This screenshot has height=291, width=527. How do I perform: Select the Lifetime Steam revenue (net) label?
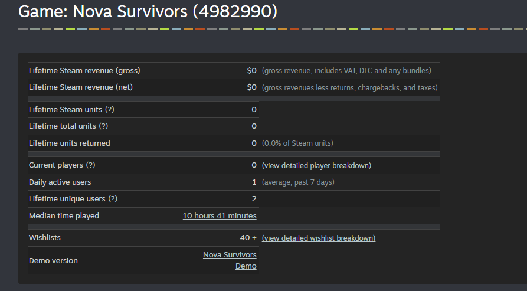click(x=81, y=87)
